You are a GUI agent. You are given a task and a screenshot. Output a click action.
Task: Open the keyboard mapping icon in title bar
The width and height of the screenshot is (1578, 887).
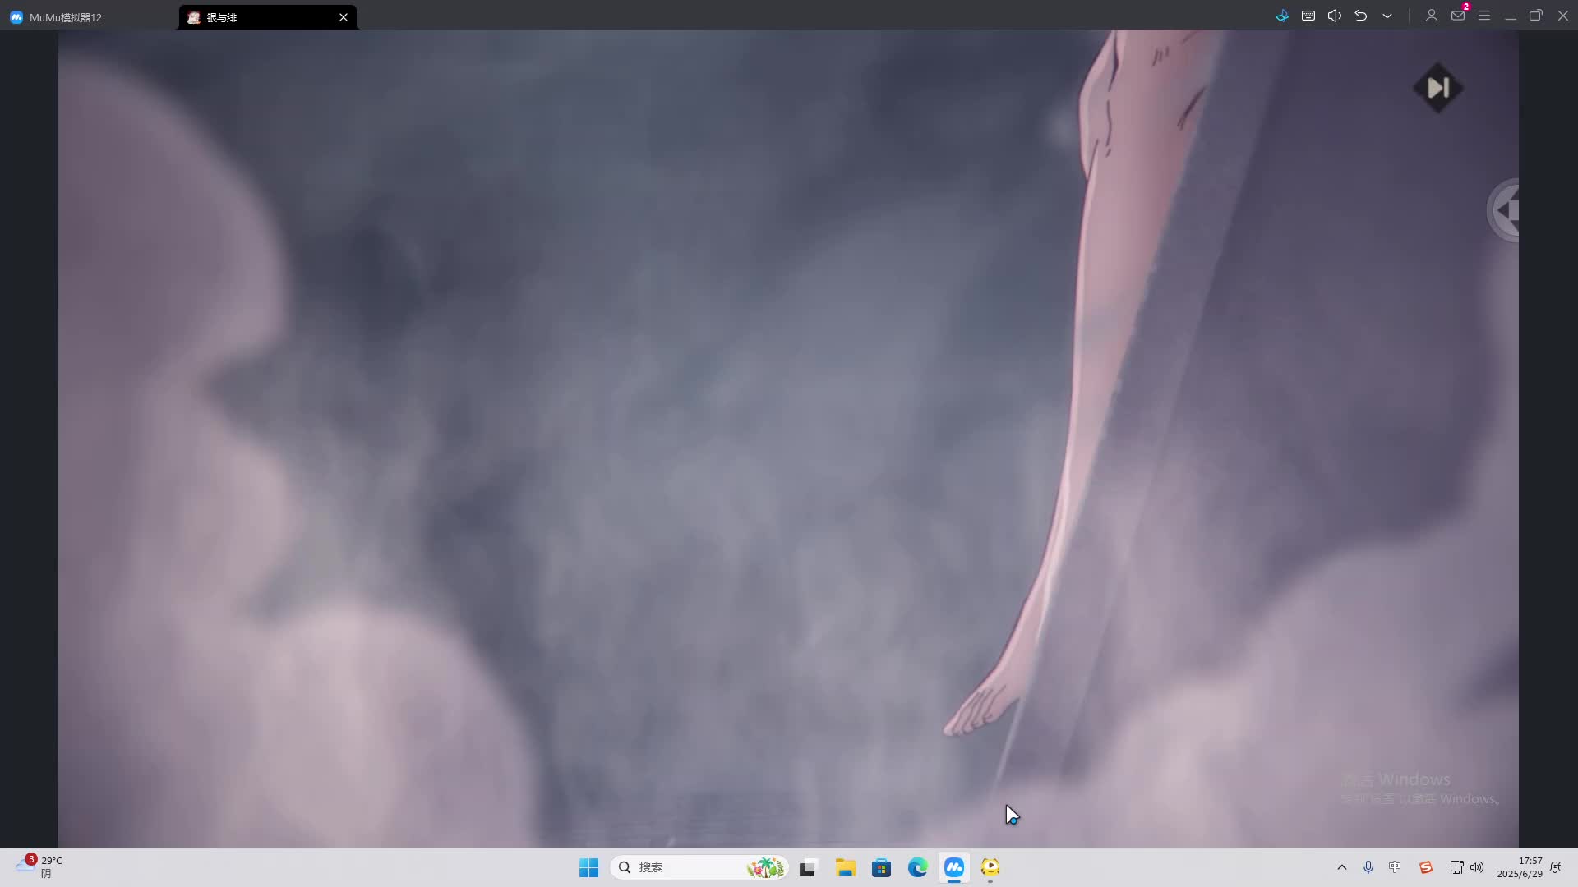point(1308,16)
